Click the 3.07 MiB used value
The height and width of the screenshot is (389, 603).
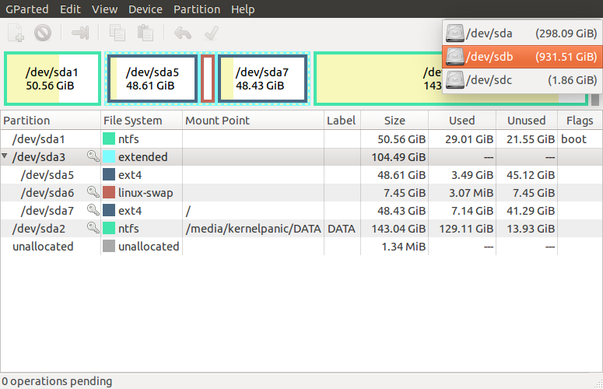(x=471, y=193)
